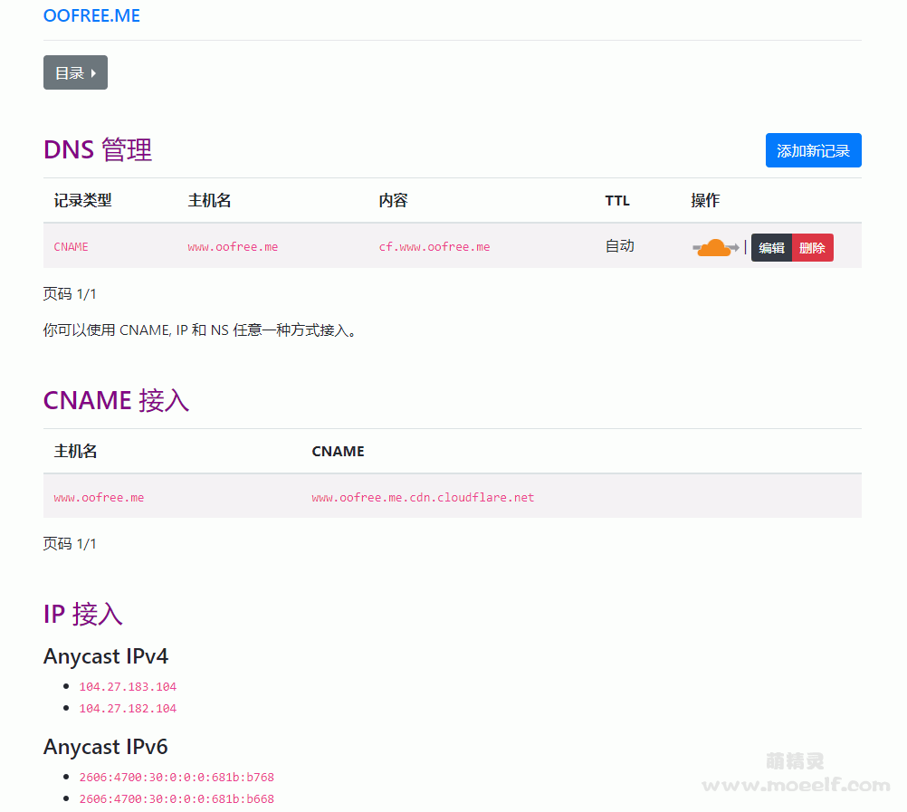Viewport: 907px width, 812px height.
Task: Delete the record using the red 删除 button
Action: coord(812,247)
